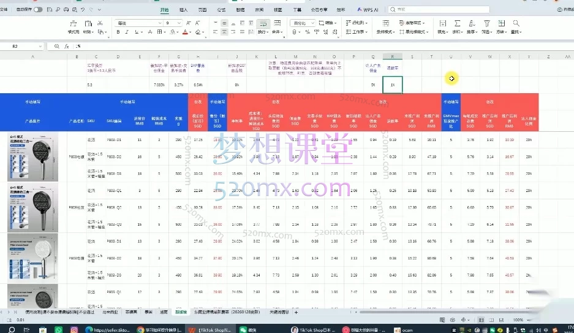Increase font size with the A+ icon
The image size is (574, 333).
pos(188,23)
